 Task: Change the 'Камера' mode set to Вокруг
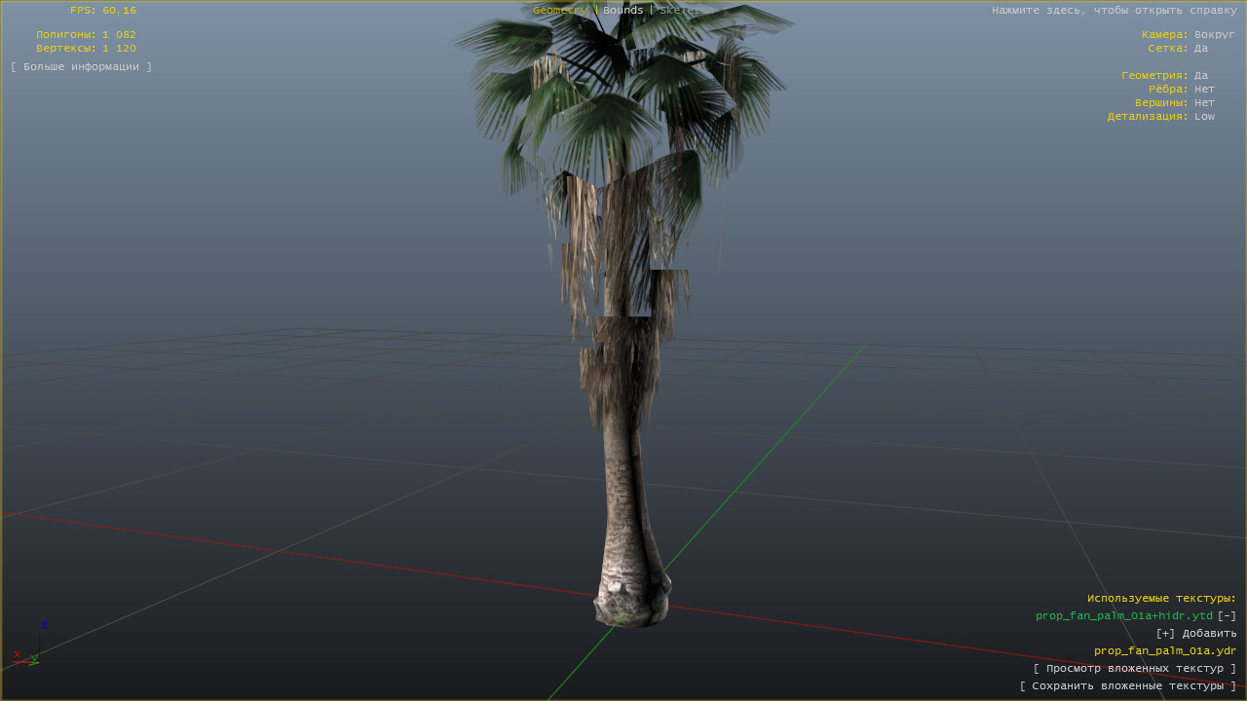click(1188, 35)
